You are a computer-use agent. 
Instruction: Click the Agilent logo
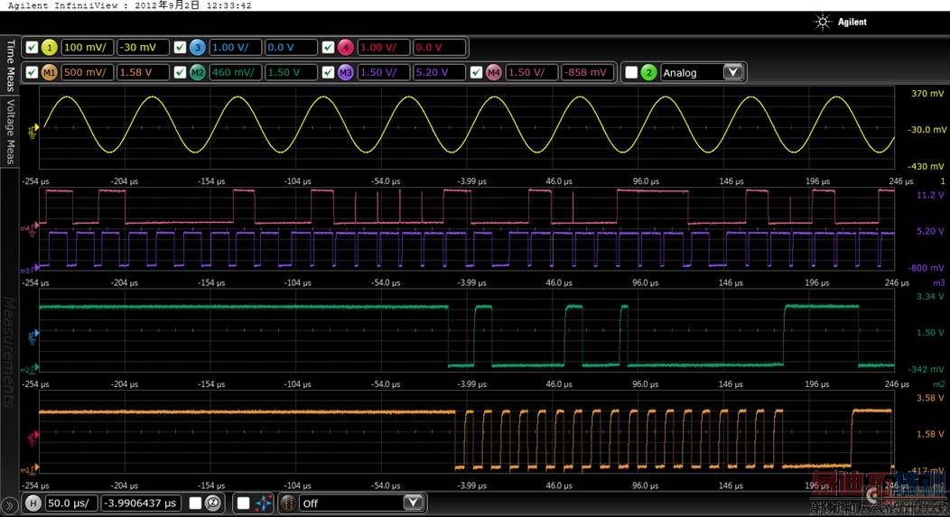pyautogui.click(x=841, y=22)
